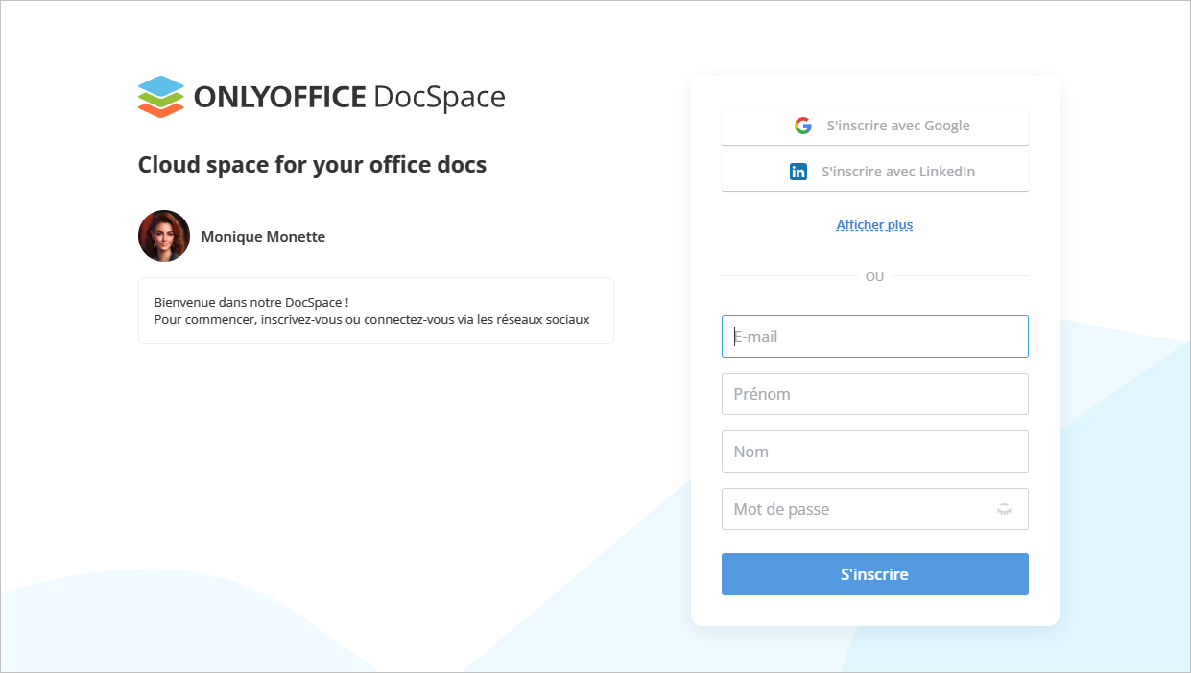The height and width of the screenshot is (673, 1191).
Task: Click the LinkedIn icon in the sign-up button
Action: coord(798,172)
